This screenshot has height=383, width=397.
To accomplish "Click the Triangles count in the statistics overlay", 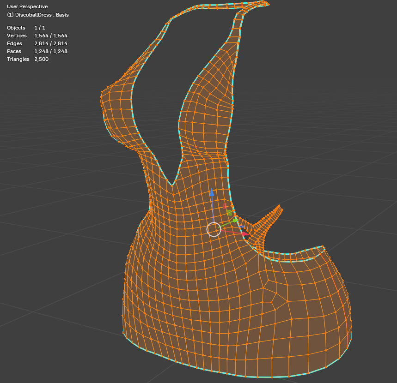I will [41, 59].
